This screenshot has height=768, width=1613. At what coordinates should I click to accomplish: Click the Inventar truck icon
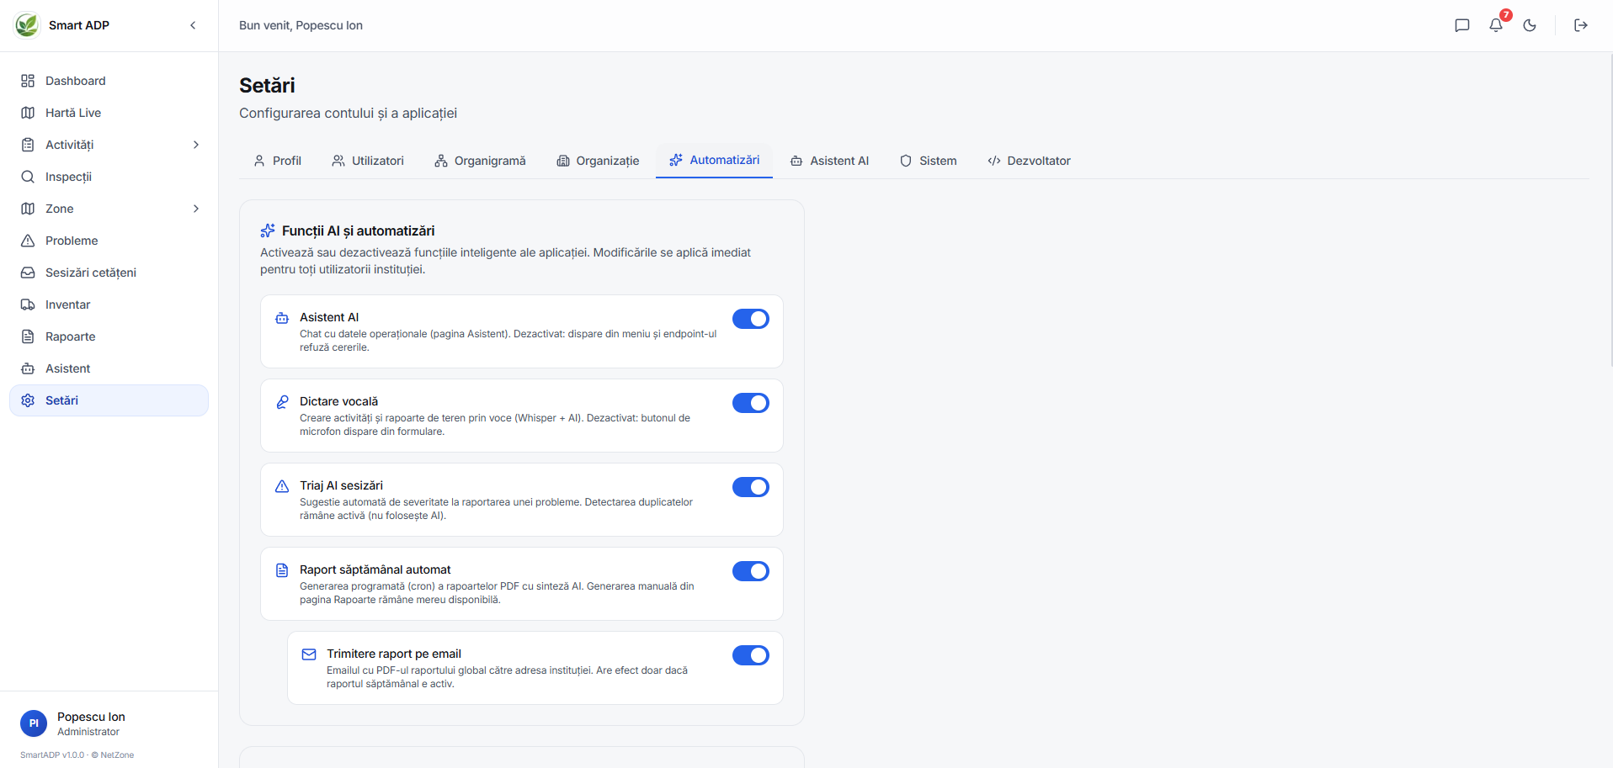pyautogui.click(x=28, y=305)
